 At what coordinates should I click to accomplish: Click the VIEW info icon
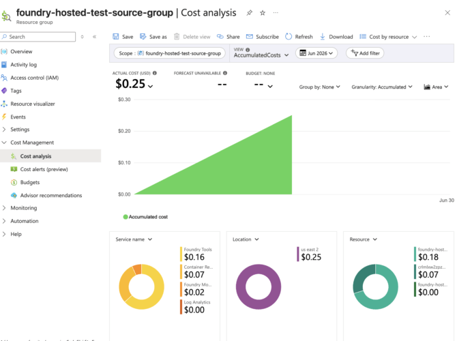click(x=248, y=50)
